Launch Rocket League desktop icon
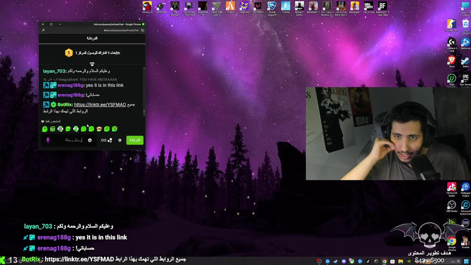471x265 pixels. 272,9
